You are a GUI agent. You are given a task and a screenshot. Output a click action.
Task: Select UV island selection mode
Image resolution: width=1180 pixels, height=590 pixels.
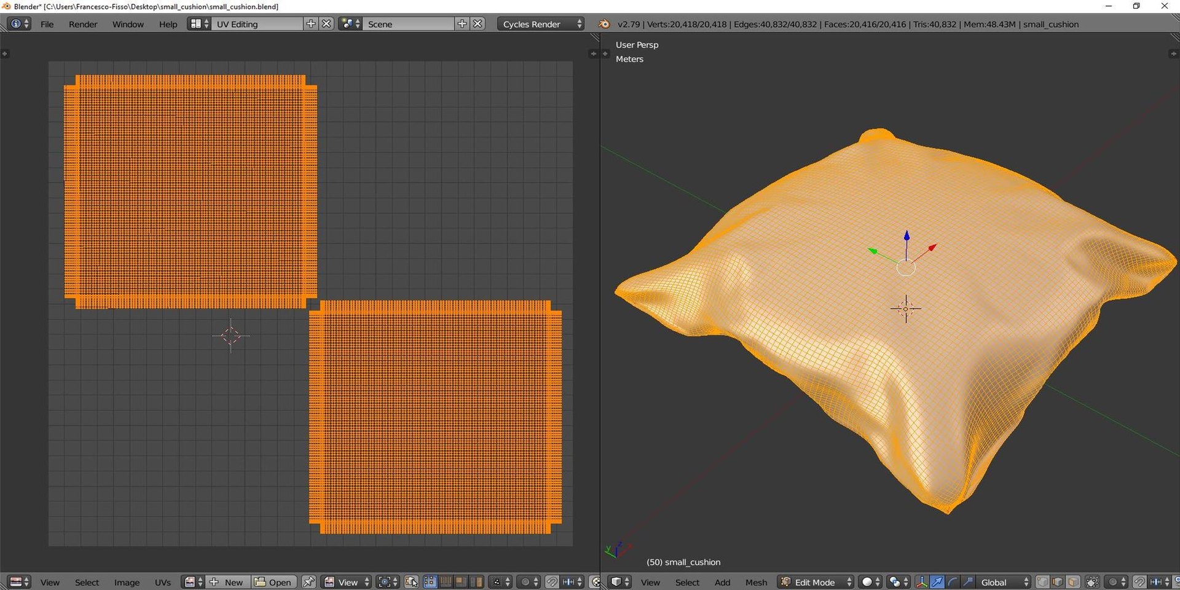point(476,582)
